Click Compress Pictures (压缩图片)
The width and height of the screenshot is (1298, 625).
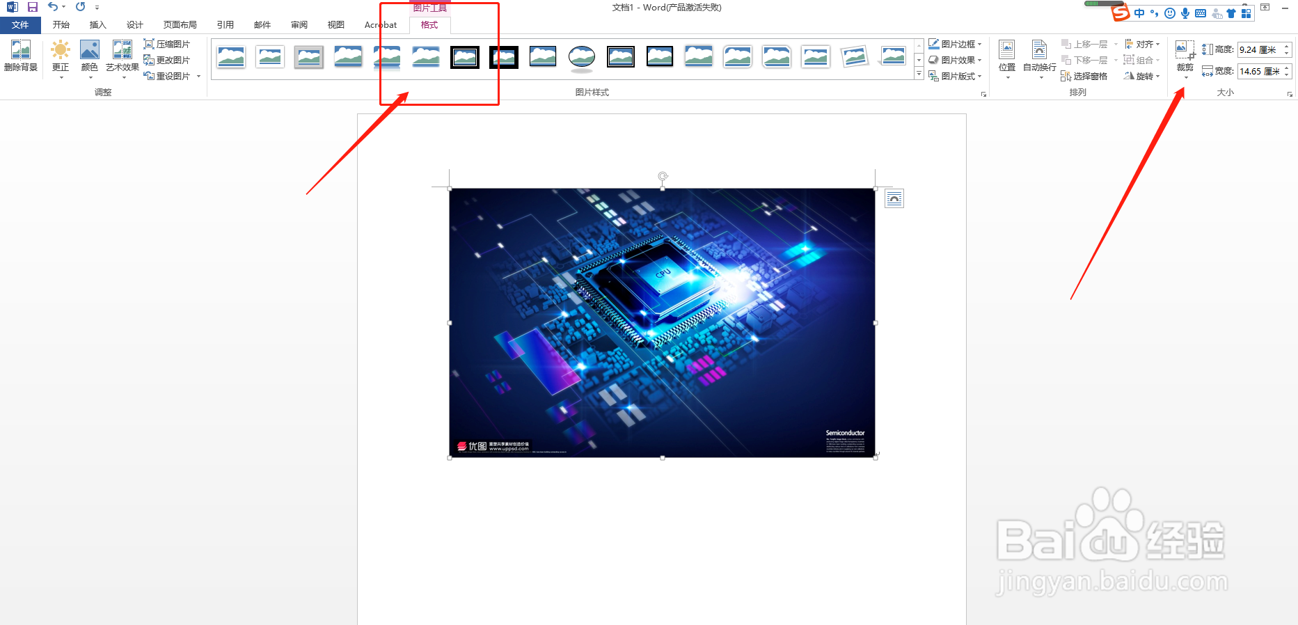(167, 44)
